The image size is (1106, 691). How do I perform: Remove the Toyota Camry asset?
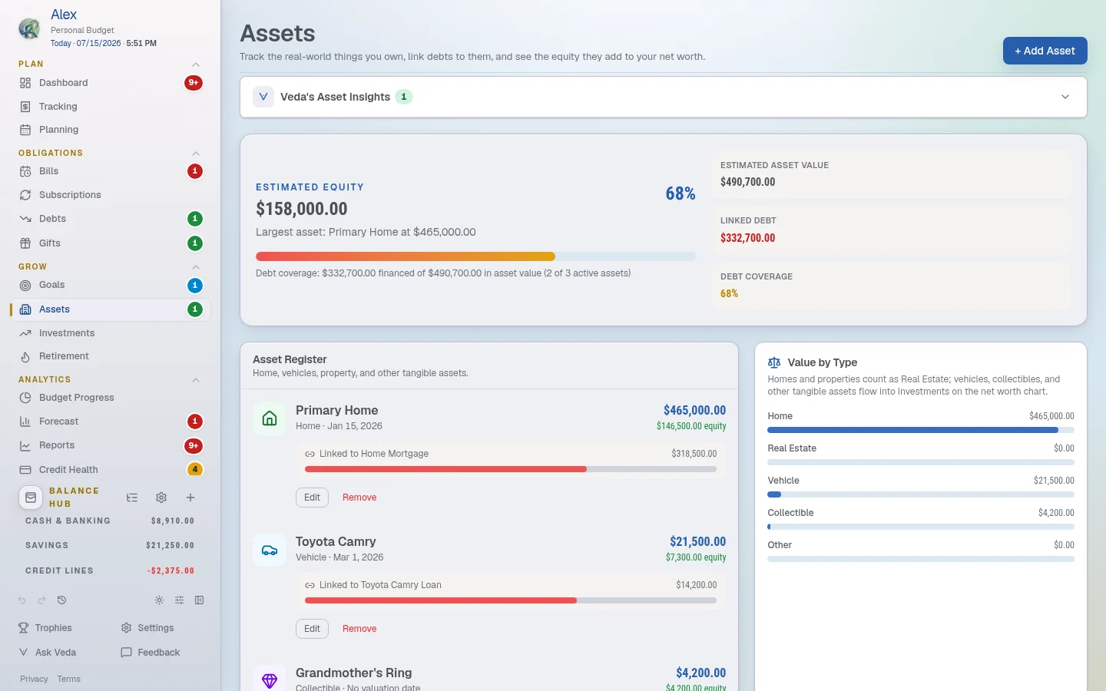pyautogui.click(x=359, y=629)
